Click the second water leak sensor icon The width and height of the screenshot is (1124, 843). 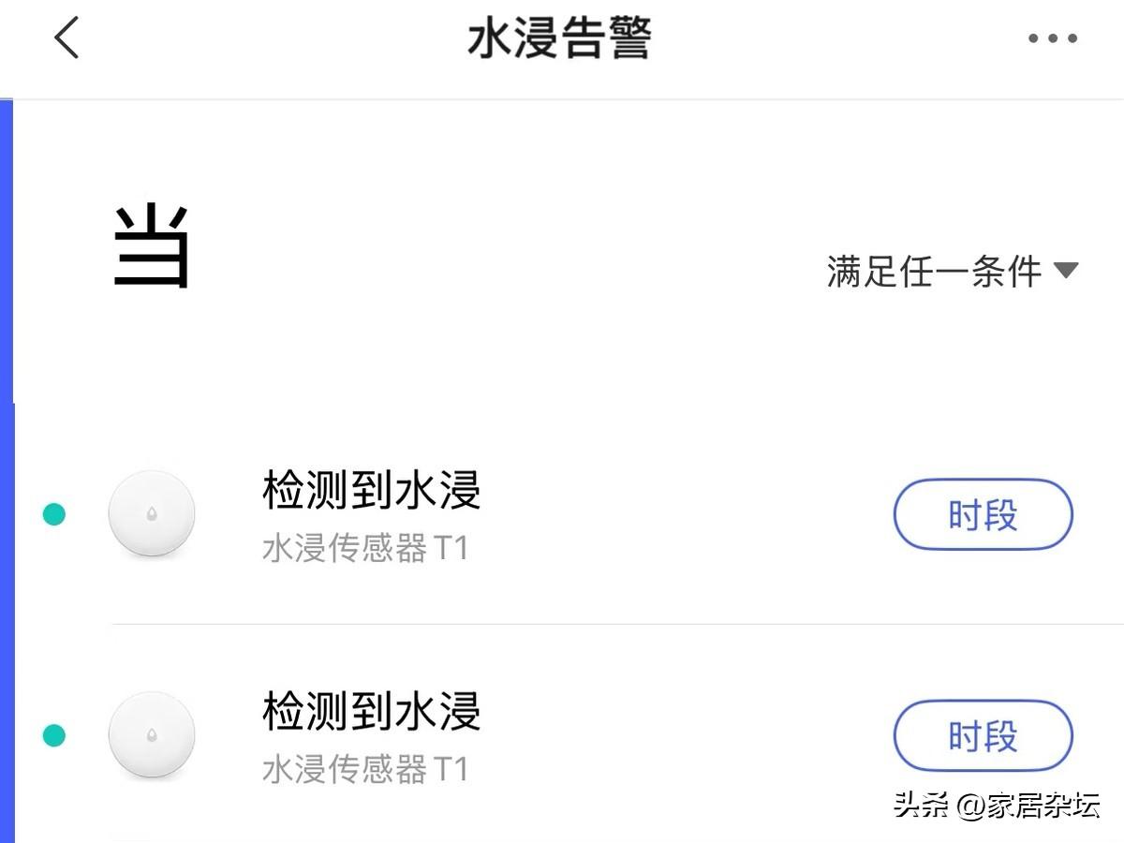[152, 735]
